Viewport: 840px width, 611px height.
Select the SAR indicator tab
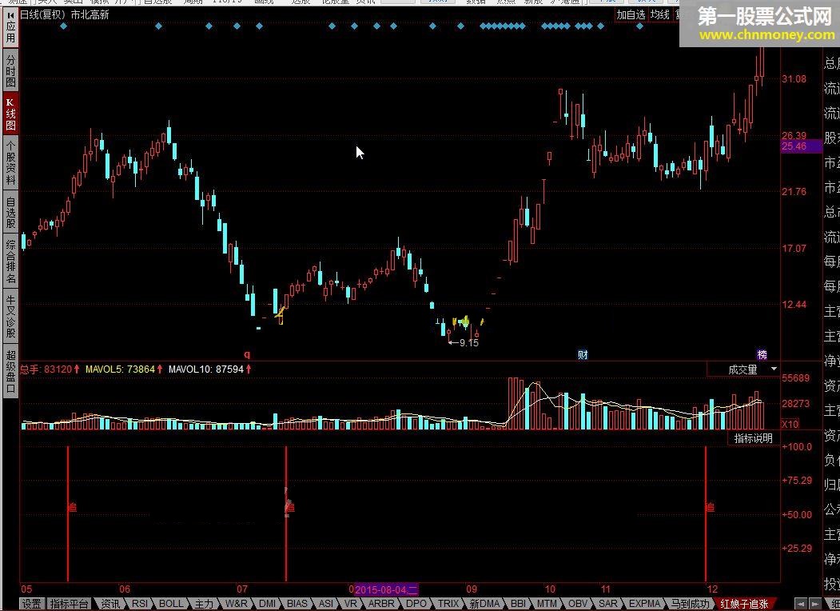click(x=607, y=604)
